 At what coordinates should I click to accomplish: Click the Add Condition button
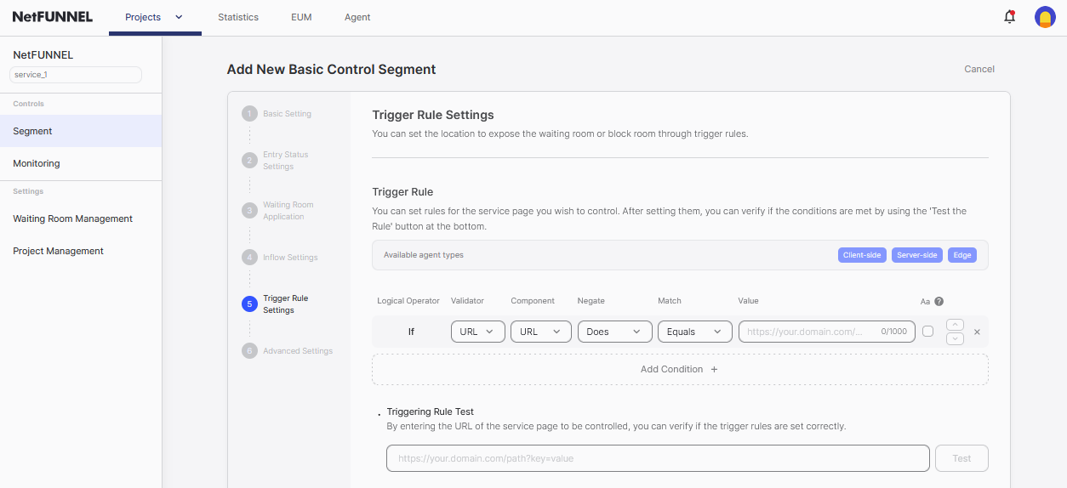679,369
